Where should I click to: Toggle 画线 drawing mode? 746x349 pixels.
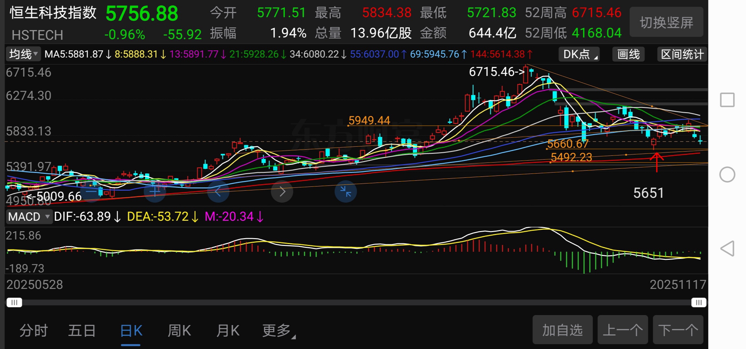pyautogui.click(x=628, y=54)
